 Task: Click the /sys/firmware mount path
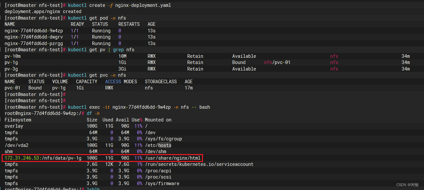(162, 183)
